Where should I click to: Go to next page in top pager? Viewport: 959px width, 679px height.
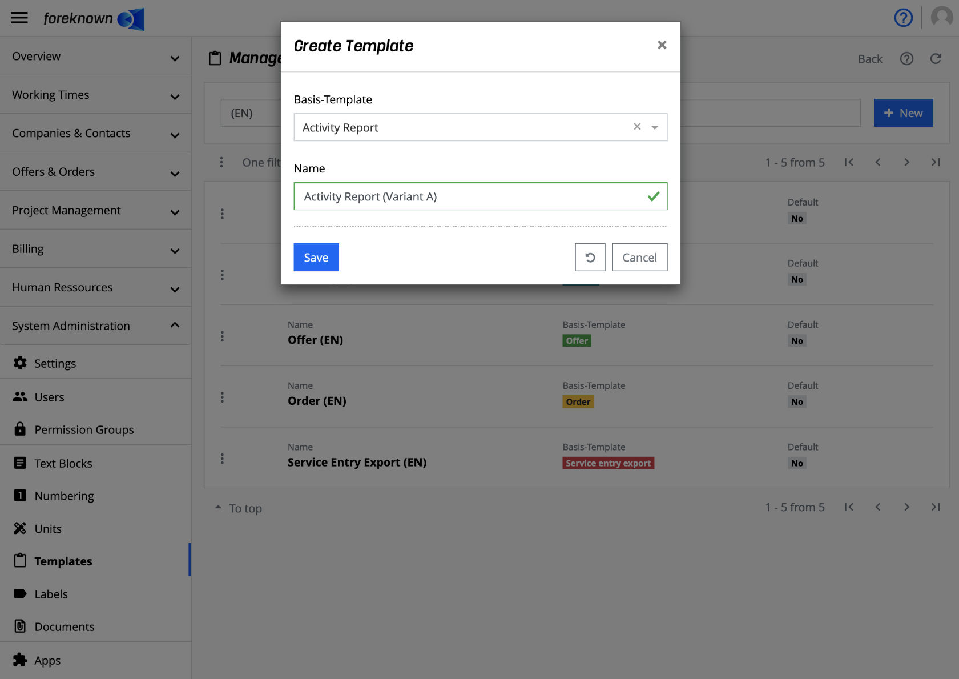(x=906, y=162)
